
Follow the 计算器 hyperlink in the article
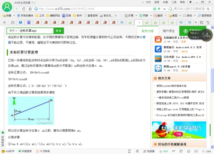click(x=142, y=37)
